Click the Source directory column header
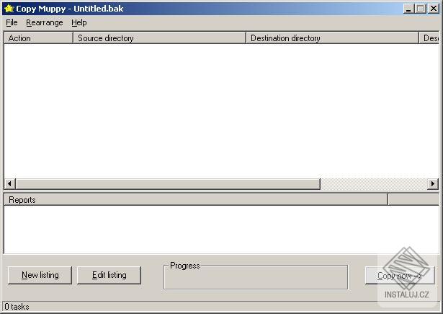This screenshot has height=314, width=443. [159, 38]
